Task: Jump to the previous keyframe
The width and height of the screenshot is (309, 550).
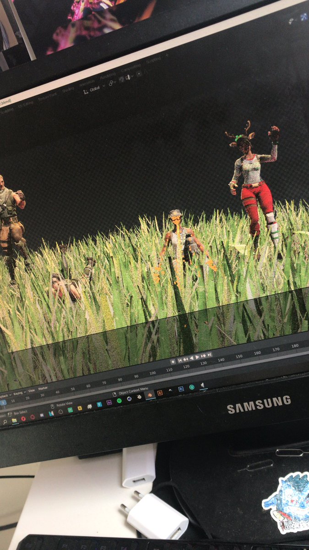Action: [x=185, y=359]
